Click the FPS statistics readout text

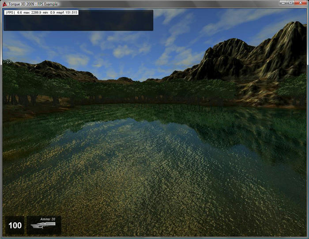41,13
